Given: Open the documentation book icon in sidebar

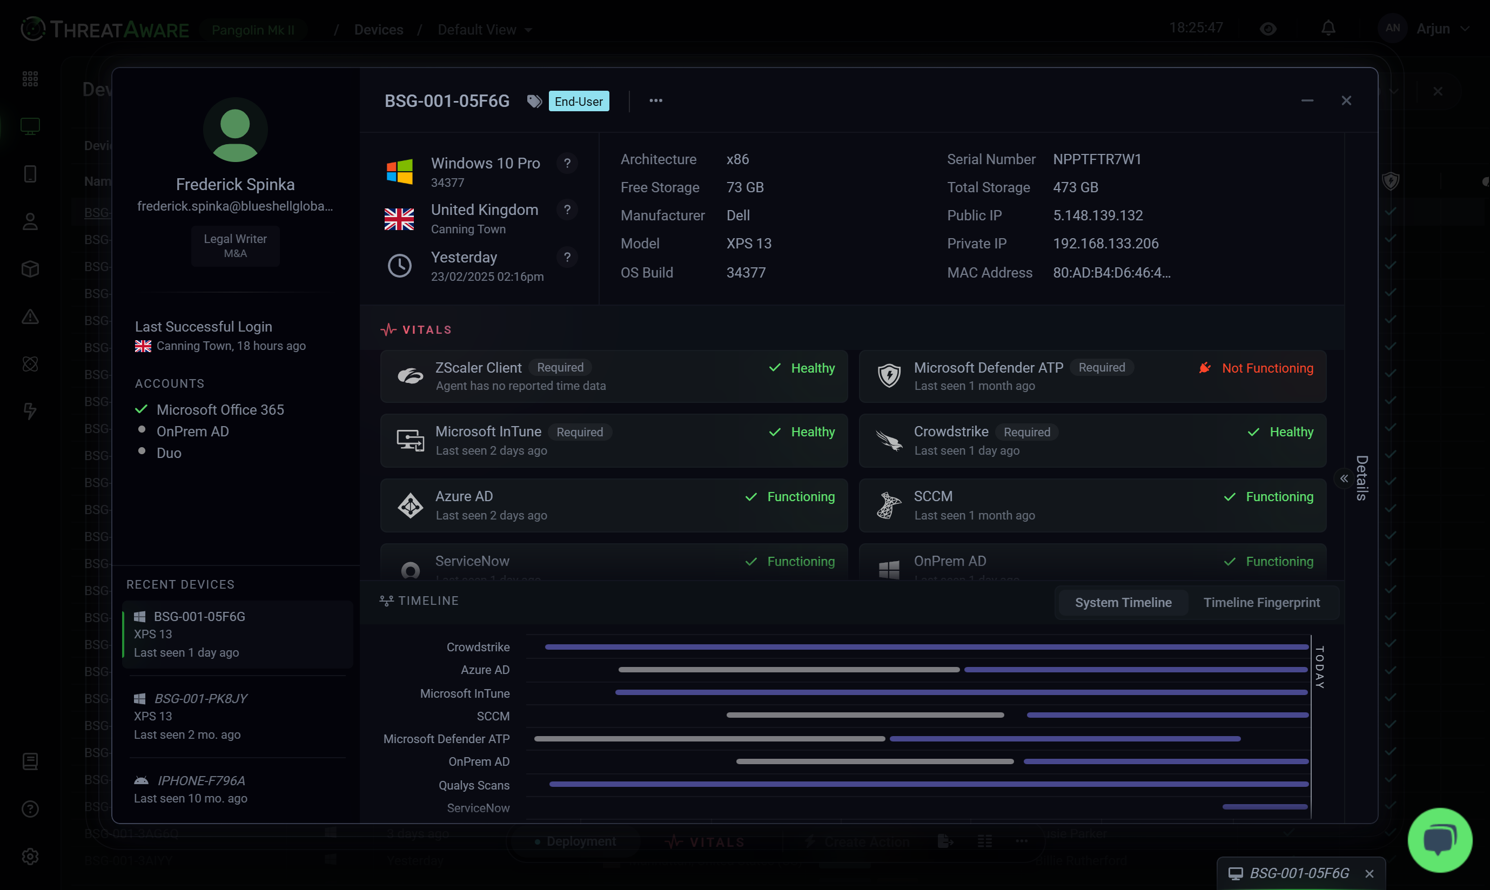Looking at the screenshot, I should (30, 761).
